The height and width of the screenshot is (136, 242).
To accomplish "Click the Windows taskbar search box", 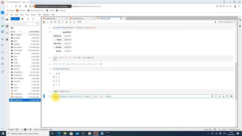I will click(28, 133).
